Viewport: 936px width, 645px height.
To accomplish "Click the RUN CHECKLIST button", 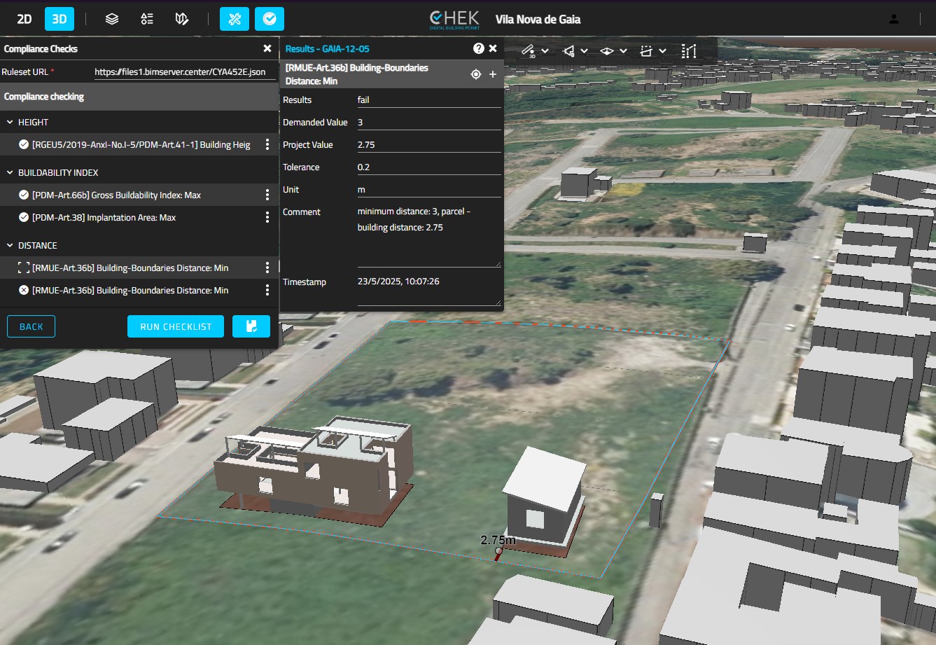I will point(176,326).
